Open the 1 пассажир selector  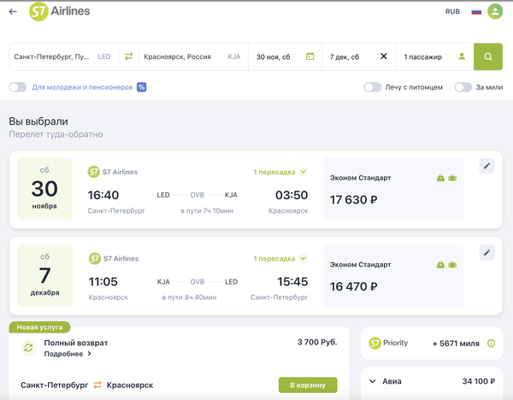click(x=434, y=56)
